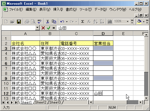The image size is (150, 111).
Task: Click the Copy icon
Action: [x=54, y=22]
